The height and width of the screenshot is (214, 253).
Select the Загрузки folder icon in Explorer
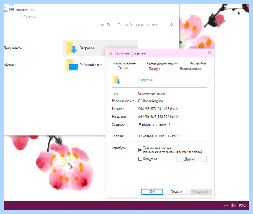pyautogui.click(x=72, y=48)
